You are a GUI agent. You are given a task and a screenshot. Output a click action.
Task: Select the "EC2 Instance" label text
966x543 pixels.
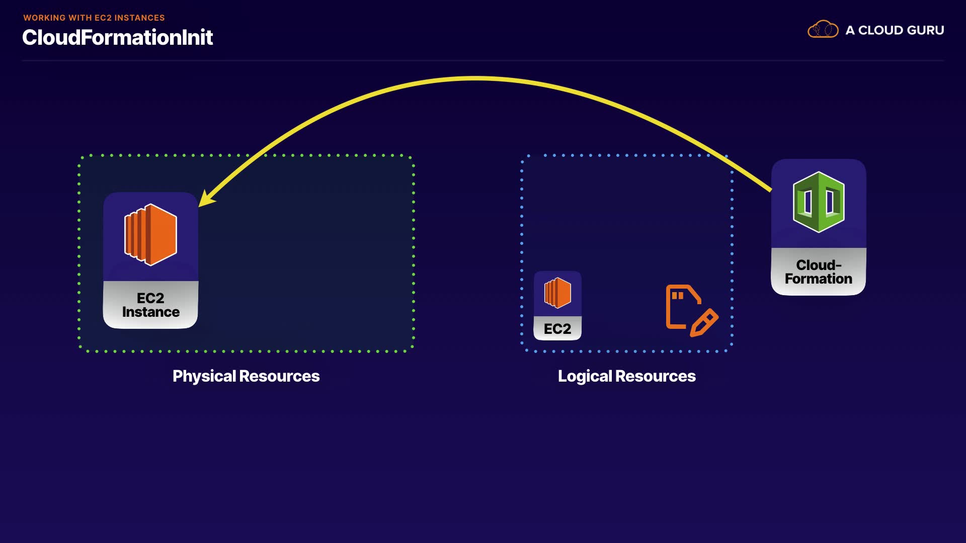click(x=150, y=305)
